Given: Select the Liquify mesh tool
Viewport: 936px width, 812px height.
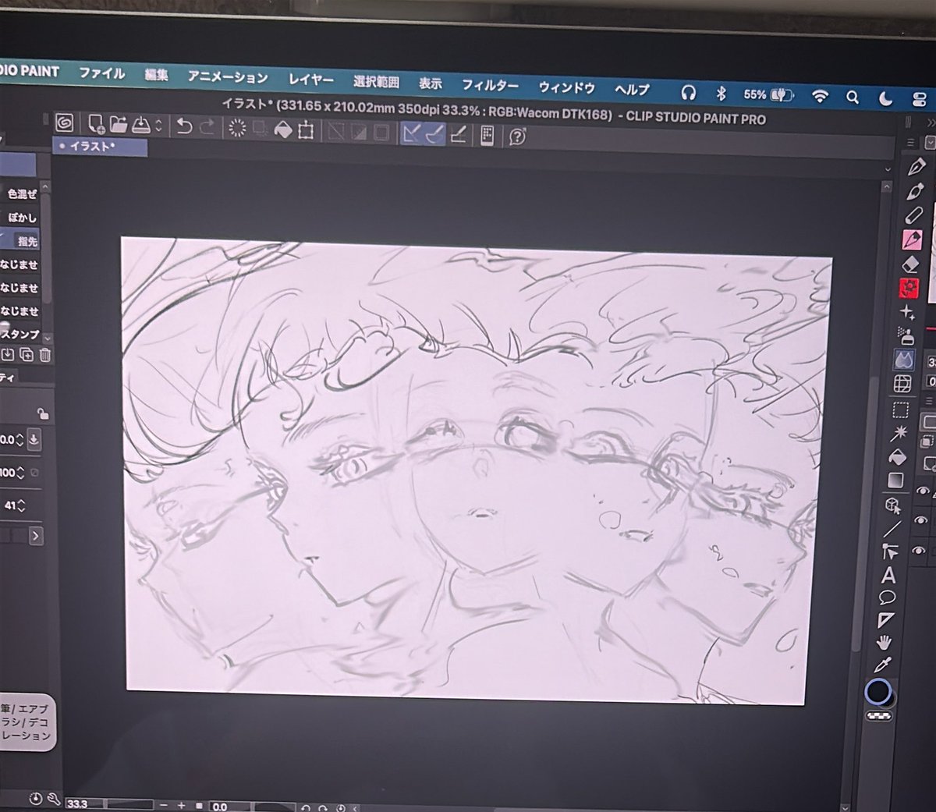Looking at the screenshot, I should point(902,384).
